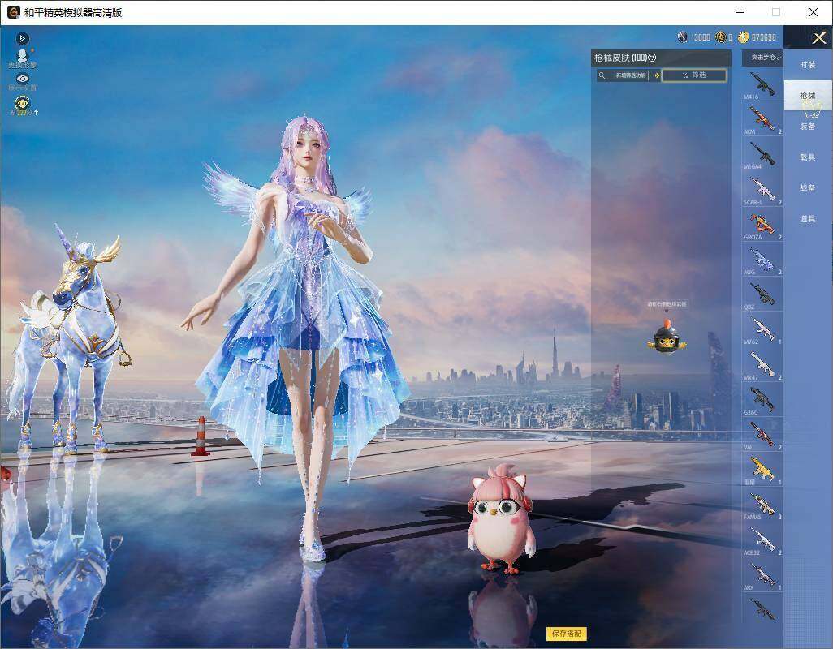Close the wardrobe panel with the X

[x=818, y=37]
